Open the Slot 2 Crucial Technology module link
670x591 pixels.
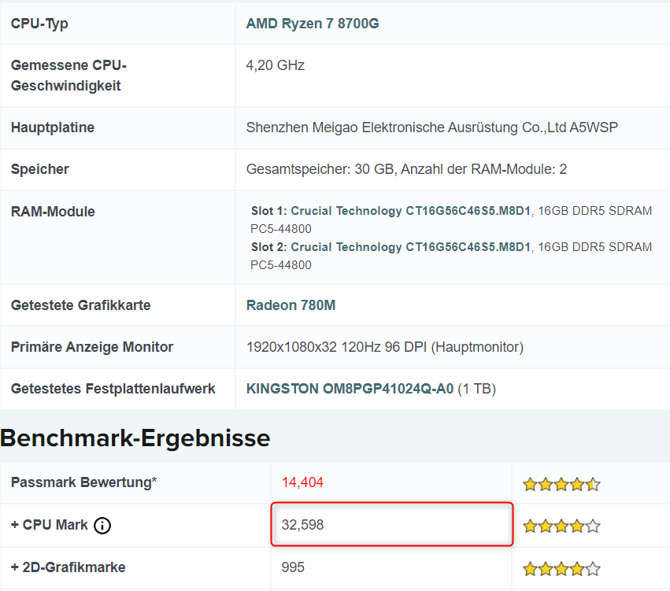[410, 247]
